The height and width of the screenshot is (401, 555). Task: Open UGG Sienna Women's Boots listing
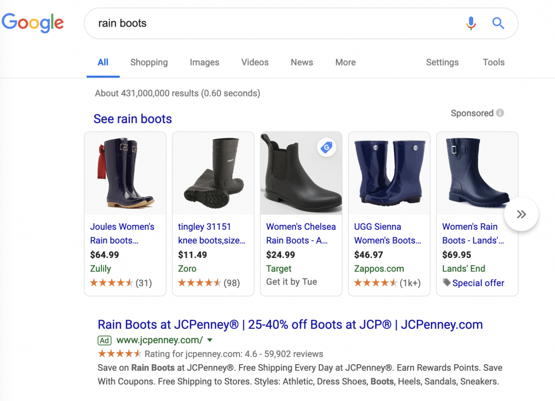tap(388, 234)
